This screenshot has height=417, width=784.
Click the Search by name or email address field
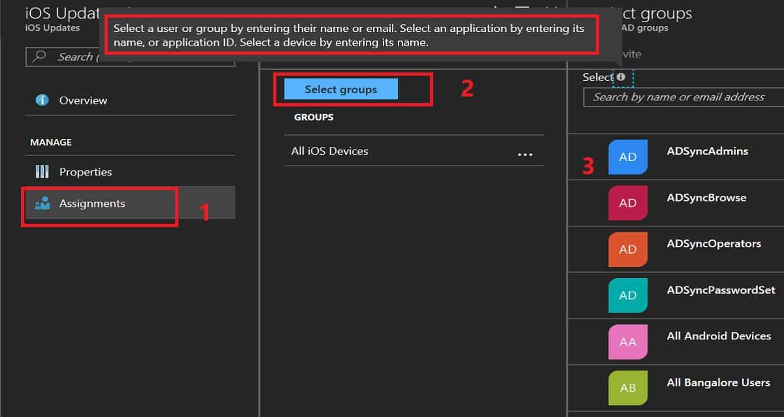(x=683, y=97)
